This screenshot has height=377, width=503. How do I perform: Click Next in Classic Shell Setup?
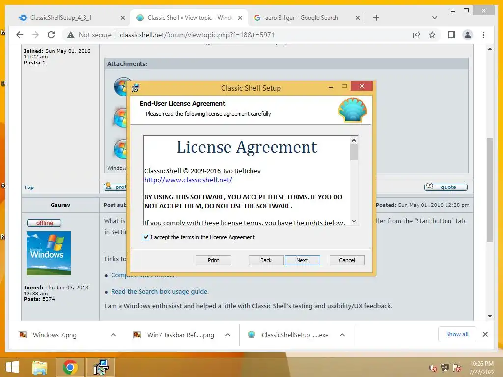tap(302, 260)
